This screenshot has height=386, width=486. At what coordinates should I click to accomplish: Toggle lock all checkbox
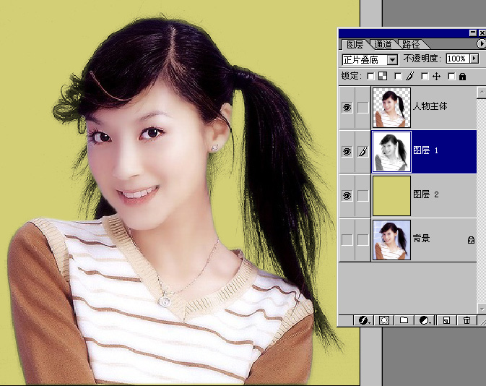tap(451, 77)
